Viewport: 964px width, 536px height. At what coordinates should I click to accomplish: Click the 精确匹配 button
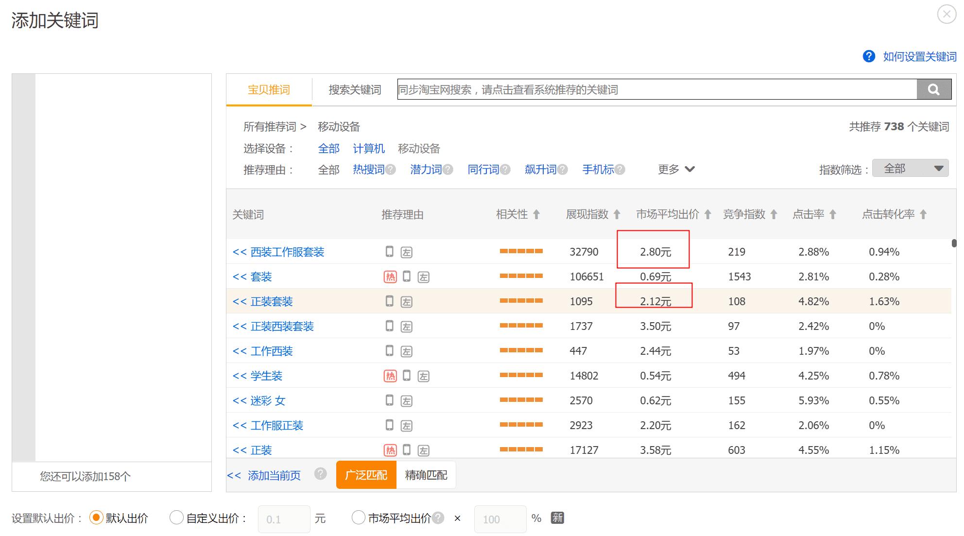[425, 475]
